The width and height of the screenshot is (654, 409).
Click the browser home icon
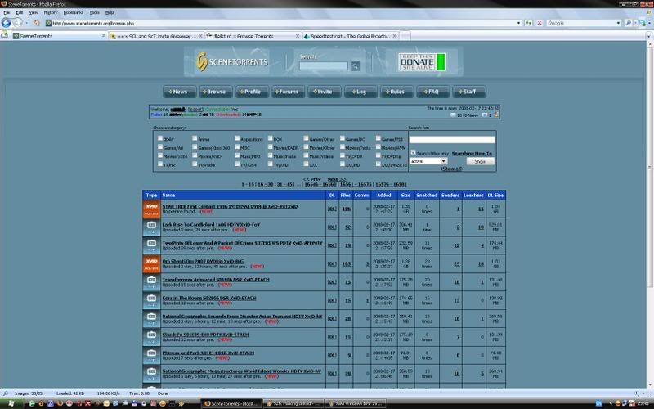pos(37,23)
